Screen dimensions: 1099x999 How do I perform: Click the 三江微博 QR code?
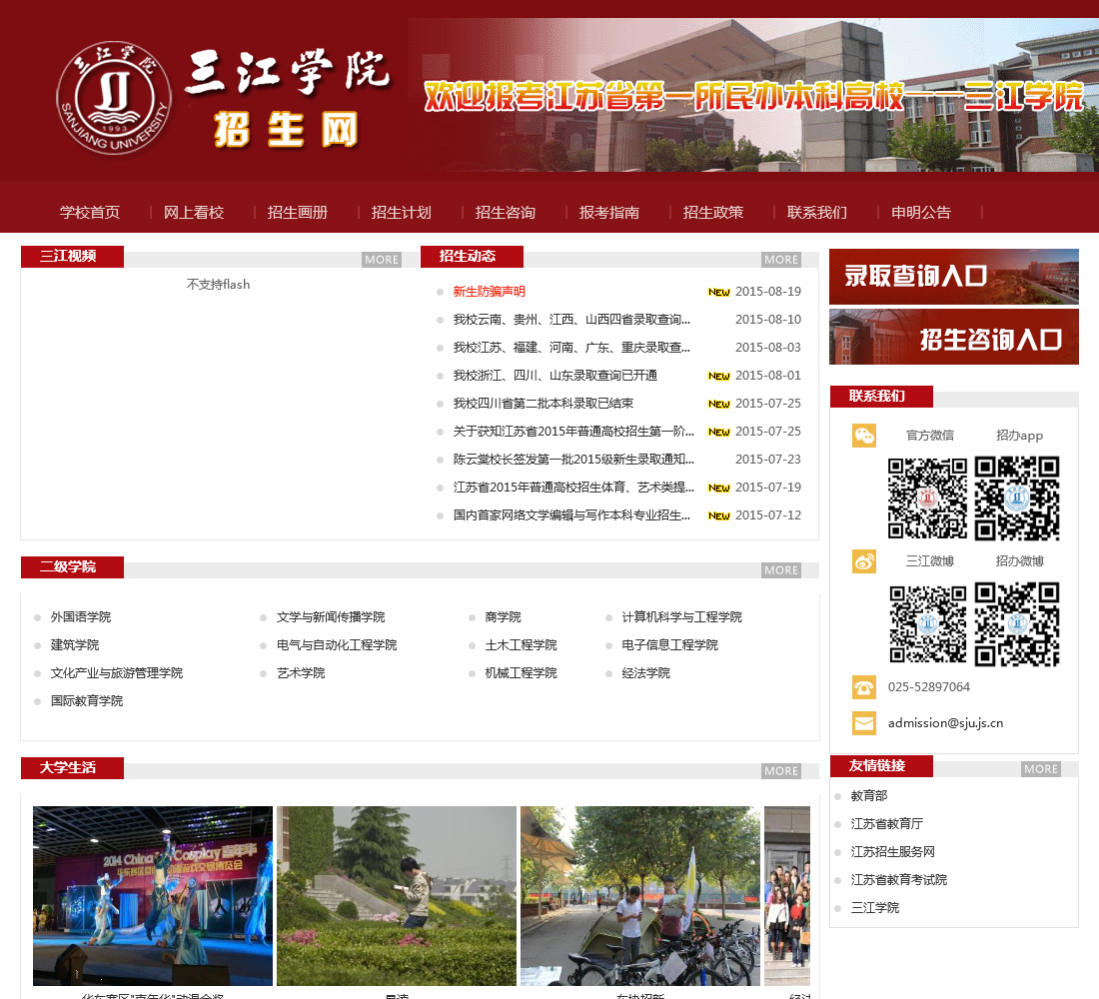click(928, 624)
